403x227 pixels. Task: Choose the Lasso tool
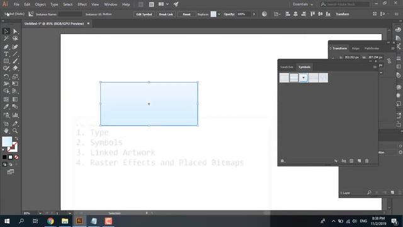[15, 38]
